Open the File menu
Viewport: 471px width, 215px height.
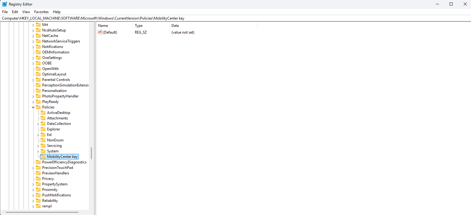(5, 12)
